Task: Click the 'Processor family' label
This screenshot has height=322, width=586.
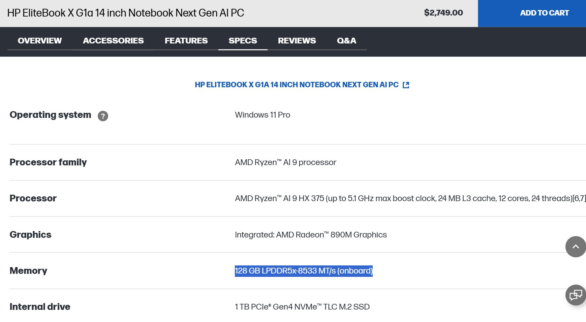Action: [48, 162]
